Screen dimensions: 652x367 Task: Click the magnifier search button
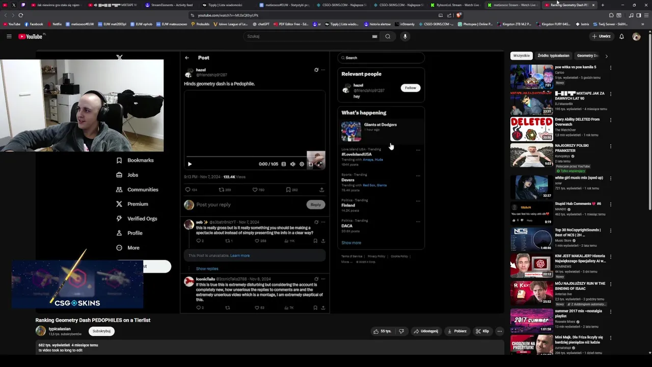(388, 36)
